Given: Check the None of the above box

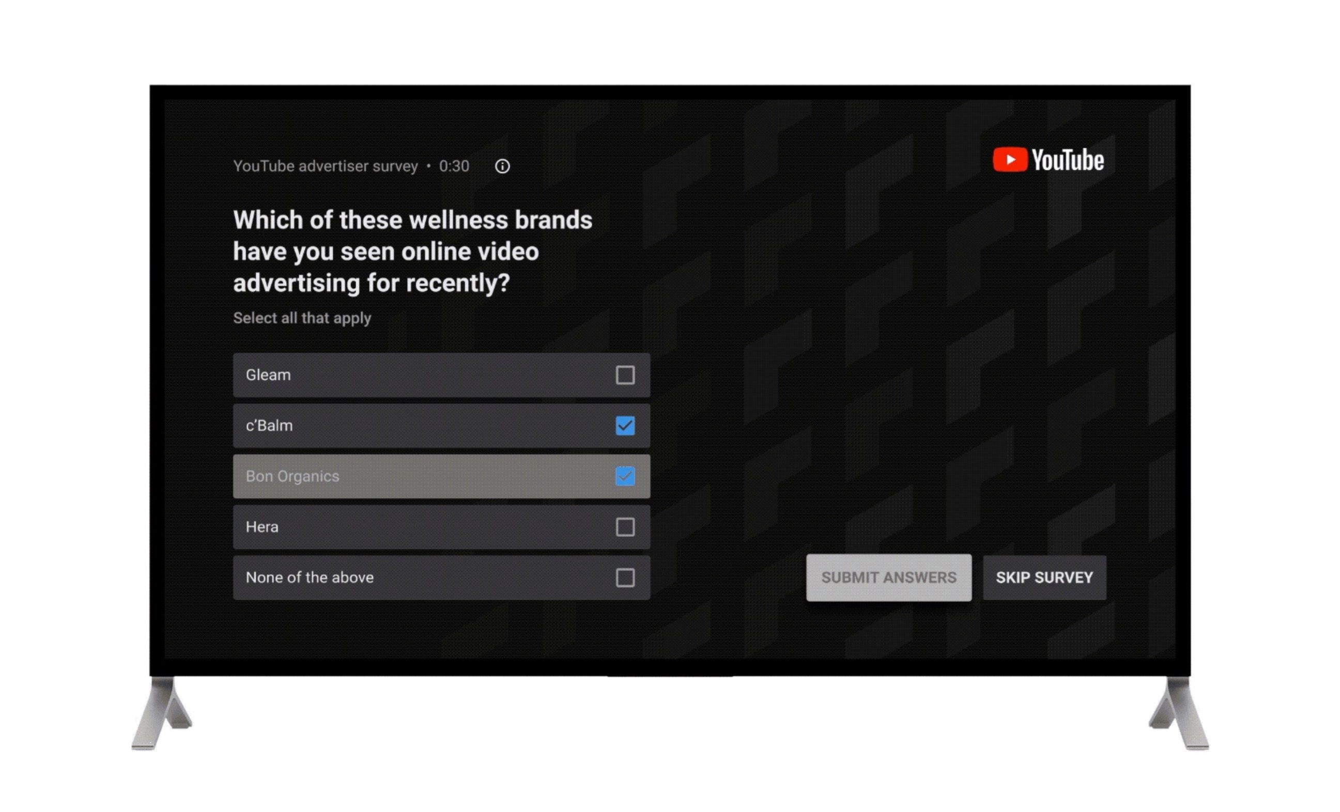Looking at the screenshot, I should click(x=625, y=577).
